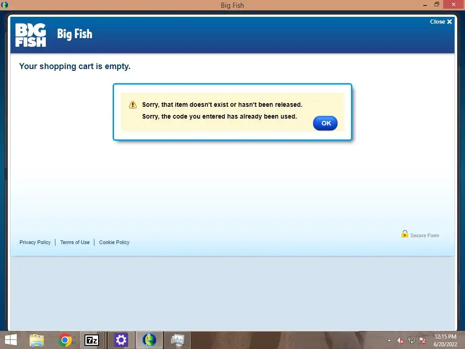Image resolution: width=465 pixels, height=349 pixels.
Task: Open File Explorer from the taskbar
Action: pos(37,340)
